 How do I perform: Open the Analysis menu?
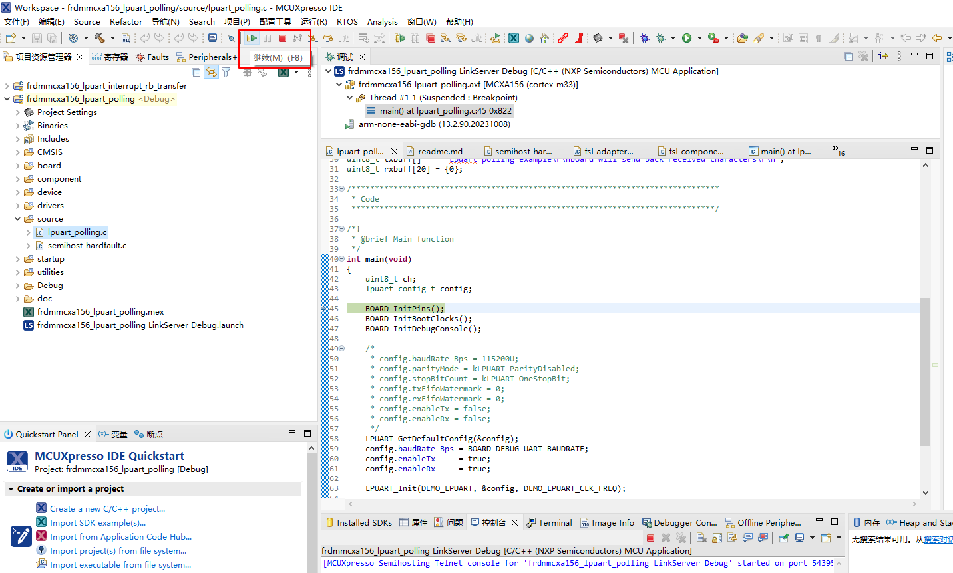[383, 22]
